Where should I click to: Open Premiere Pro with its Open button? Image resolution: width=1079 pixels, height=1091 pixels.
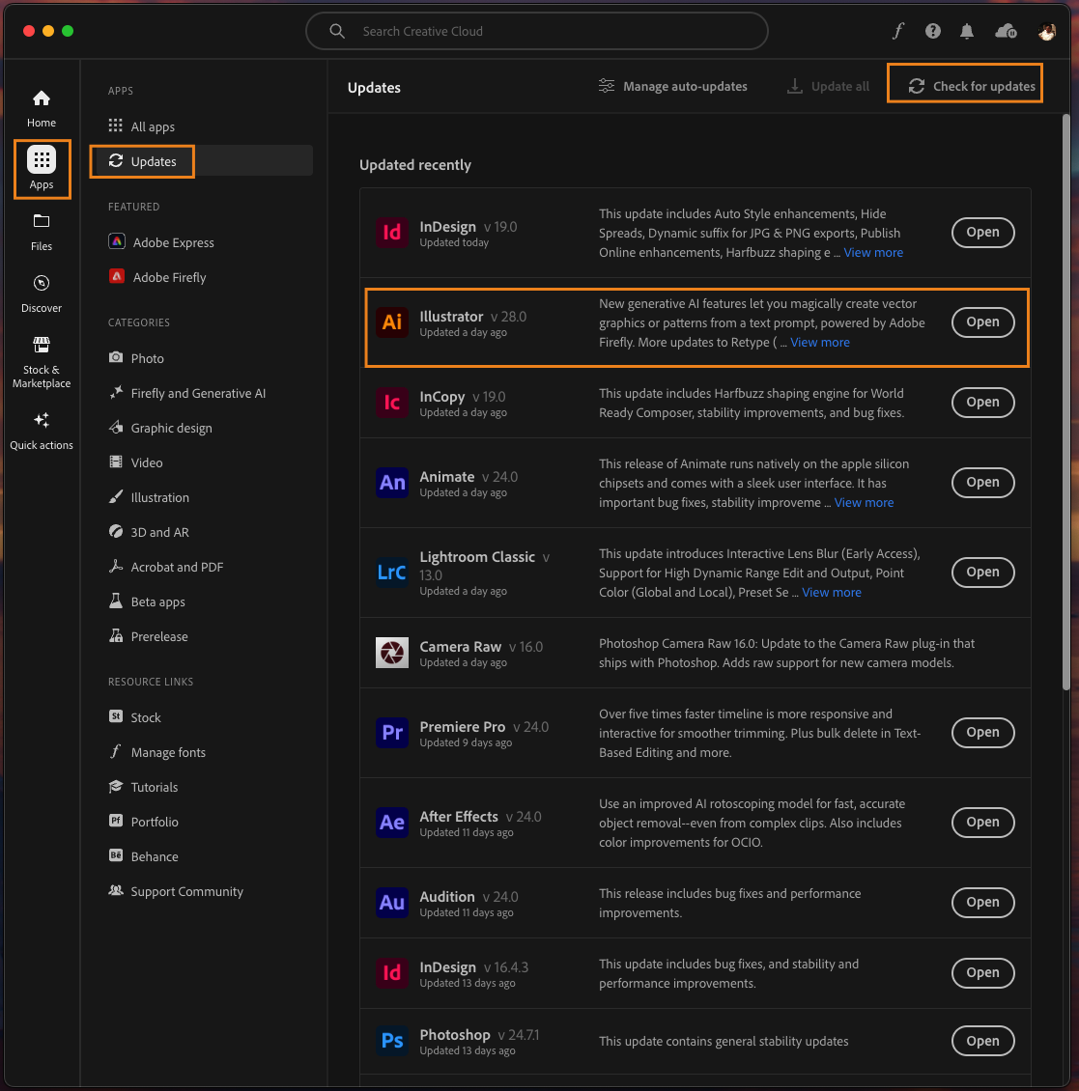(x=982, y=732)
